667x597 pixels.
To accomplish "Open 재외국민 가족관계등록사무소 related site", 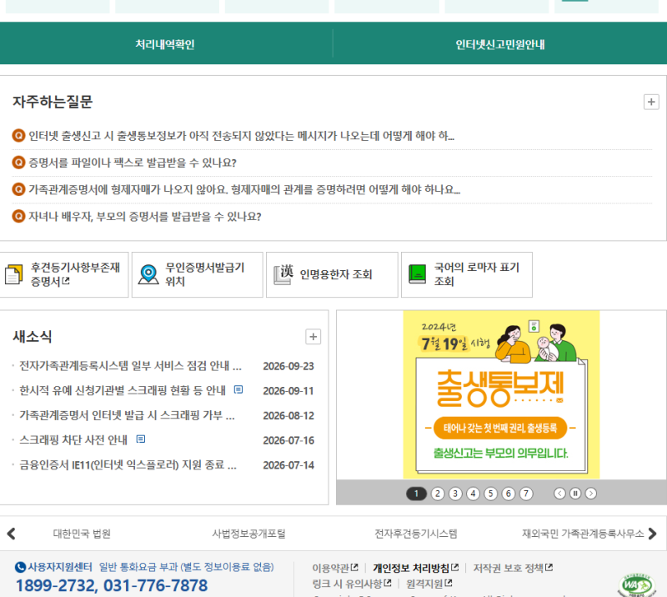I will pyautogui.click(x=583, y=534).
